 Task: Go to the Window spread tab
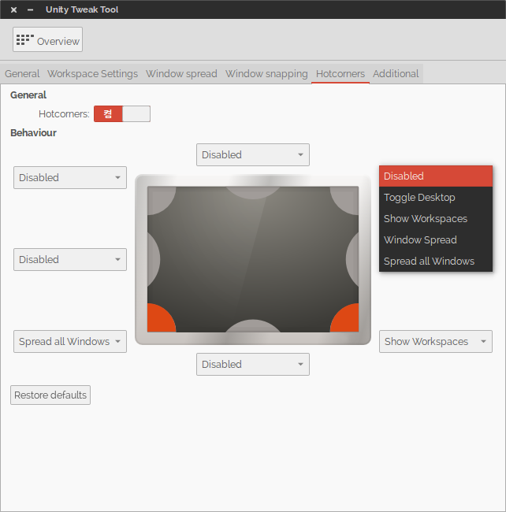[x=181, y=74]
